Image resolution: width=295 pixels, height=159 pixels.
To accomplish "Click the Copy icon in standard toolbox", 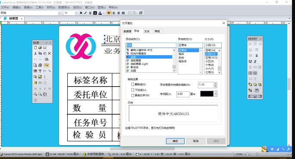I will click(40, 53).
